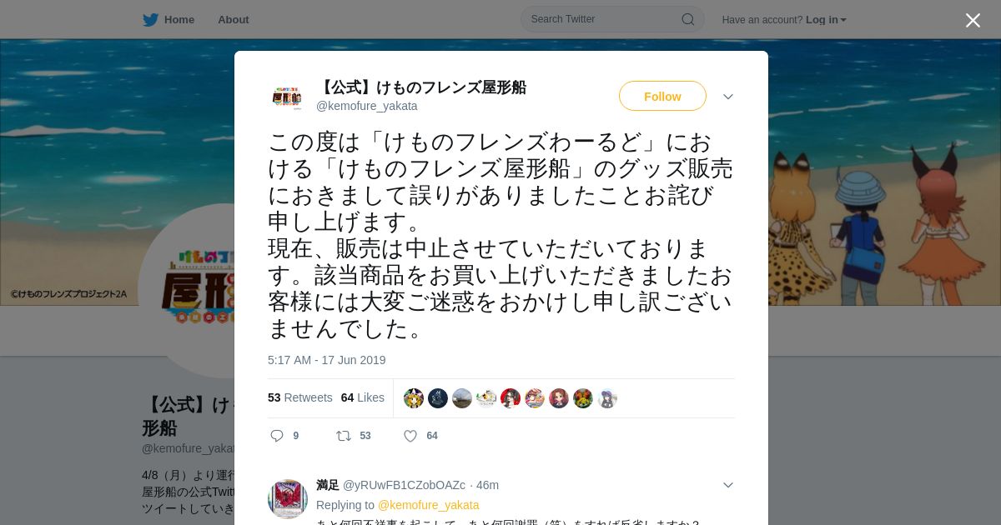Image resolution: width=1001 pixels, height=525 pixels.
Task: Click the last liker's avatar
Action: 607,398
